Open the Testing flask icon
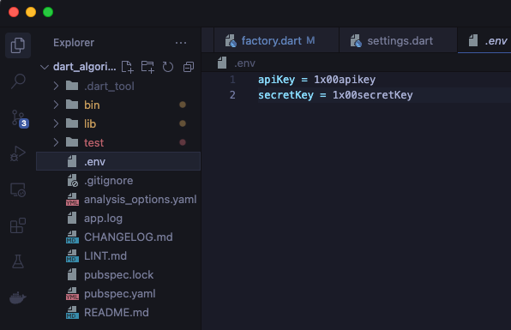The width and height of the screenshot is (511, 330). click(18, 261)
